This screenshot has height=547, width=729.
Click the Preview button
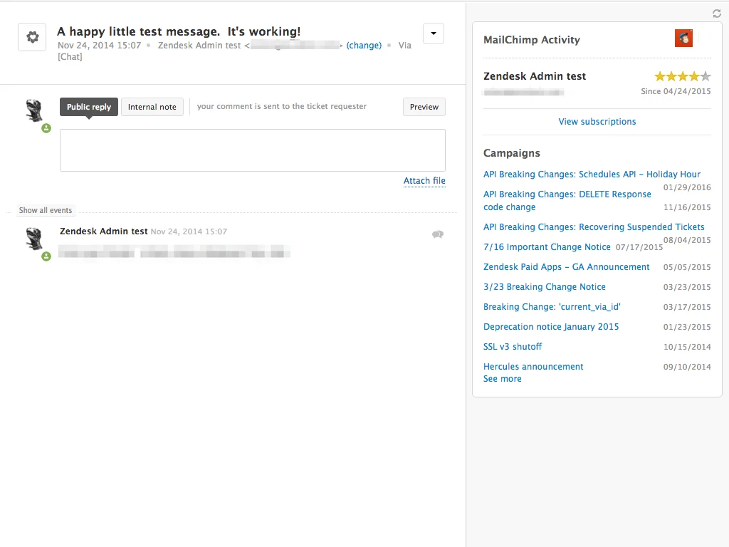coord(424,106)
